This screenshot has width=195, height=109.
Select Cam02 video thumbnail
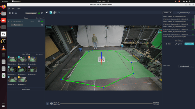(x=22, y=59)
